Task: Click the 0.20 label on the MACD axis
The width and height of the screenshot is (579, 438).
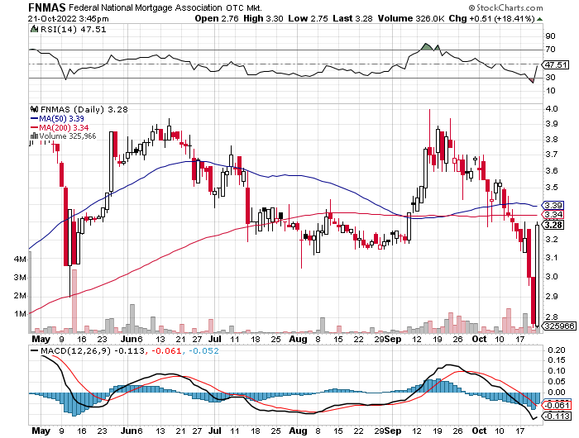Action: [x=557, y=350]
